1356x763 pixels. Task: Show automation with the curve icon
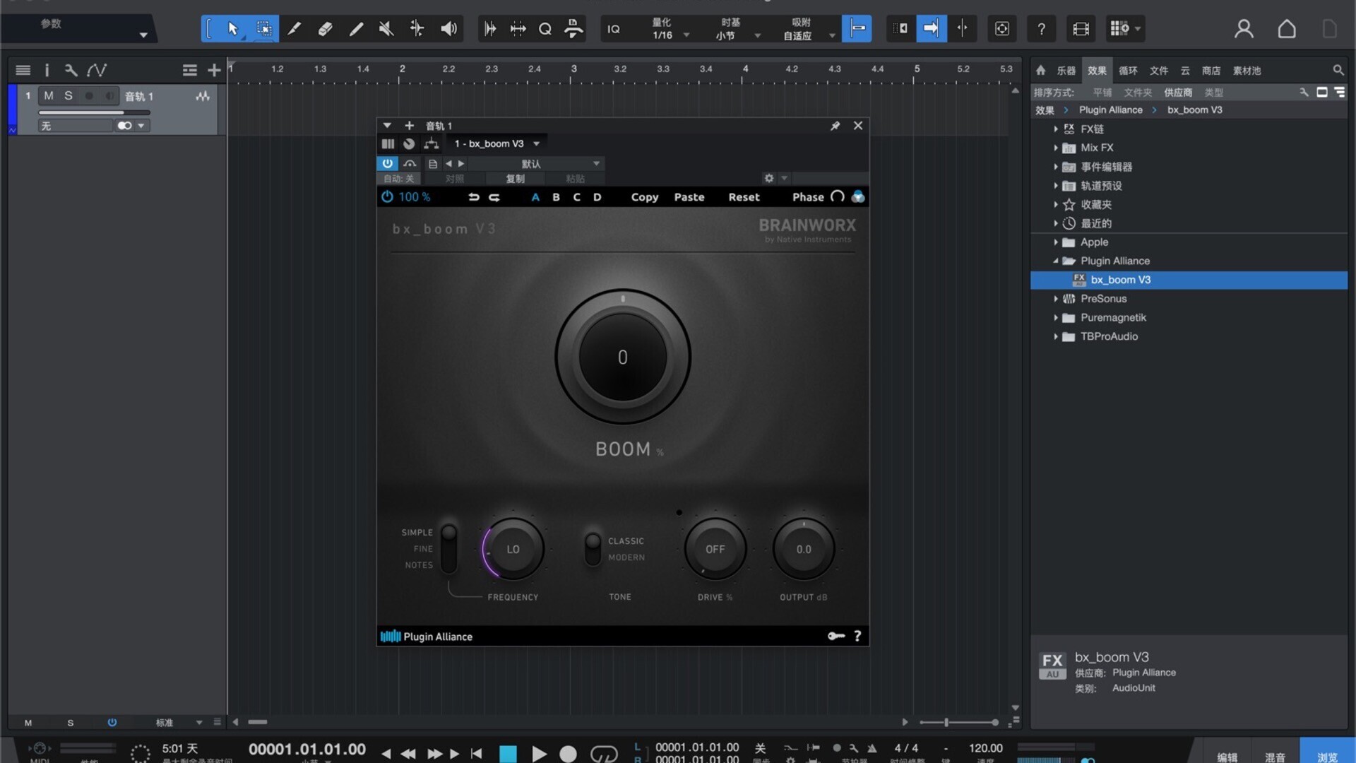tap(97, 70)
